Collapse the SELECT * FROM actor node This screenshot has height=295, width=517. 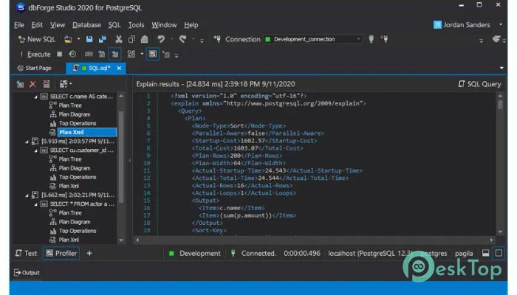pos(35,204)
